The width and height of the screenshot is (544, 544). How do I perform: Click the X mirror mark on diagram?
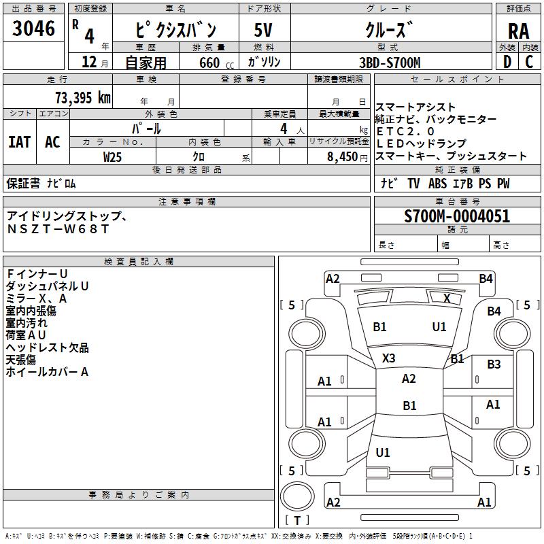click(447, 299)
